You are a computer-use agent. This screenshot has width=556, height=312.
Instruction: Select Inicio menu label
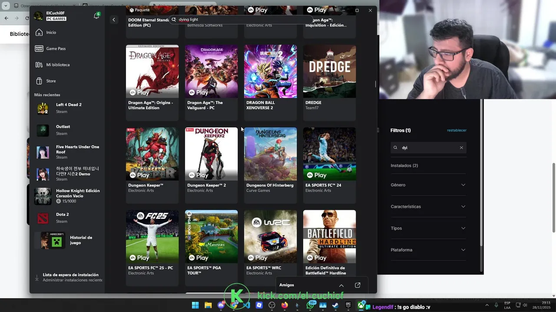51,32
